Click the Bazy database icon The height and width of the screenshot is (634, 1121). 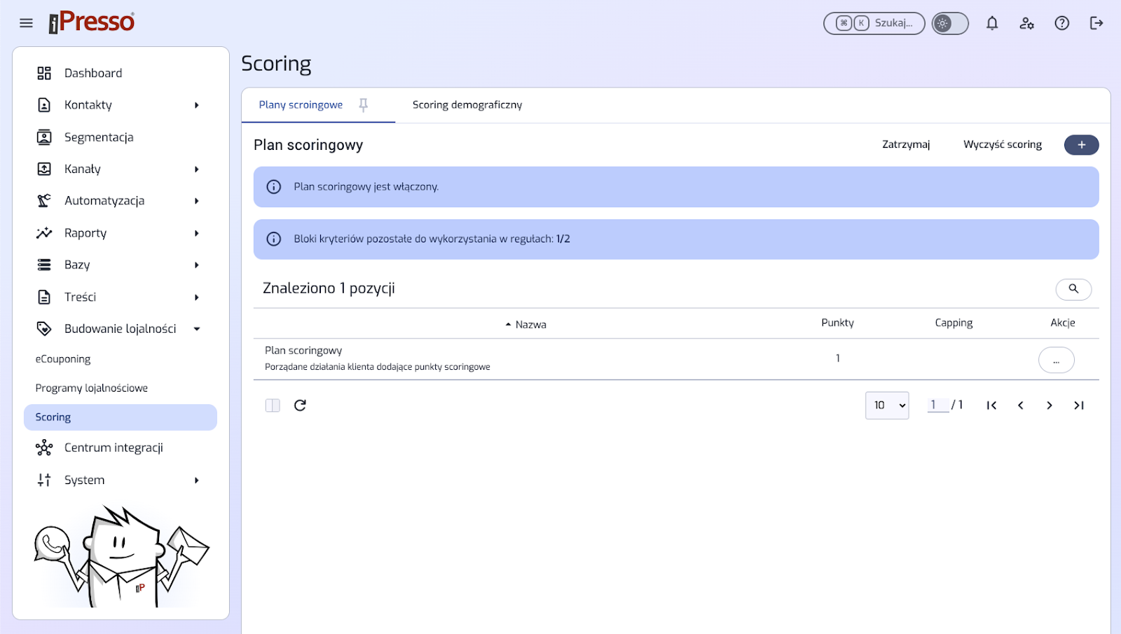click(x=44, y=265)
